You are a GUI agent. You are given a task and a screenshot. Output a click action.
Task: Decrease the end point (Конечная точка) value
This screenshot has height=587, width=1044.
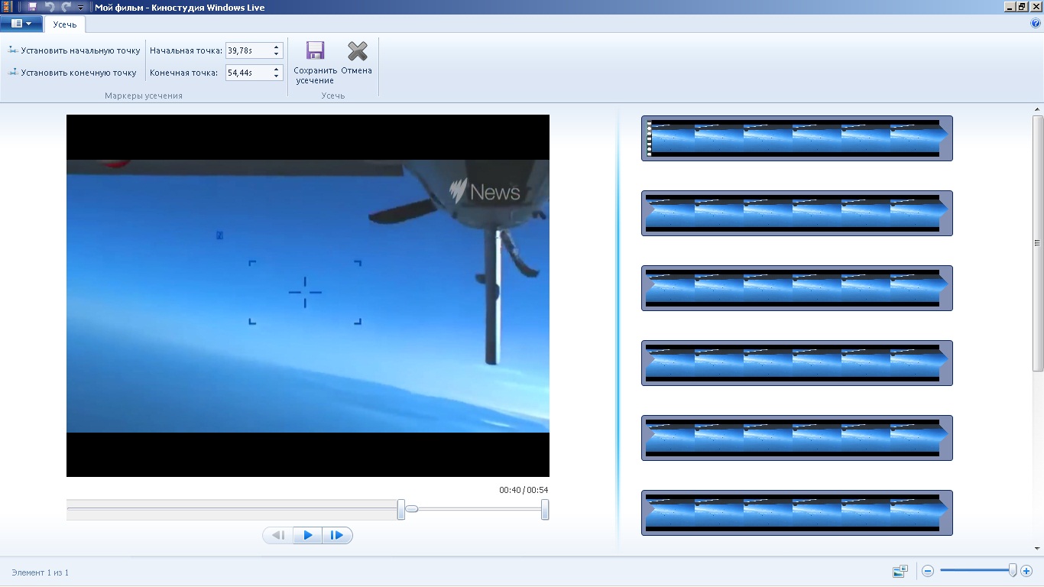(276, 76)
